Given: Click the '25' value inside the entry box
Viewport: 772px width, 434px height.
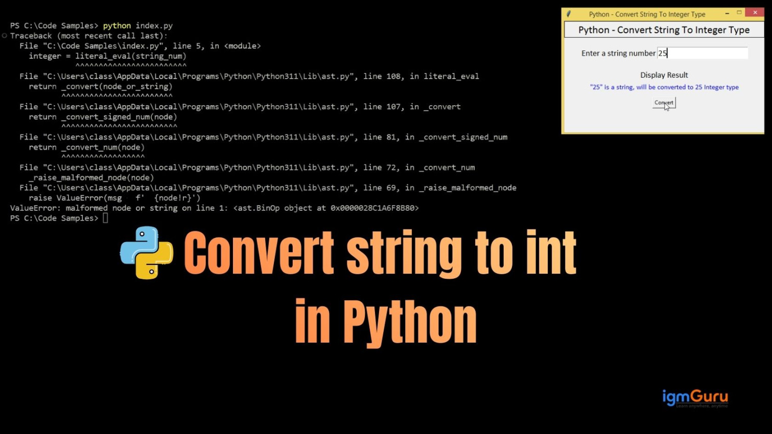Looking at the screenshot, I should click(663, 53).
